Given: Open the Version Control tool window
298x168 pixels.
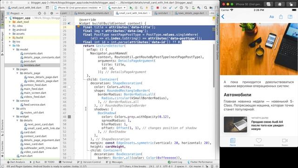Looking at the screenshot, I should (89, 162).
